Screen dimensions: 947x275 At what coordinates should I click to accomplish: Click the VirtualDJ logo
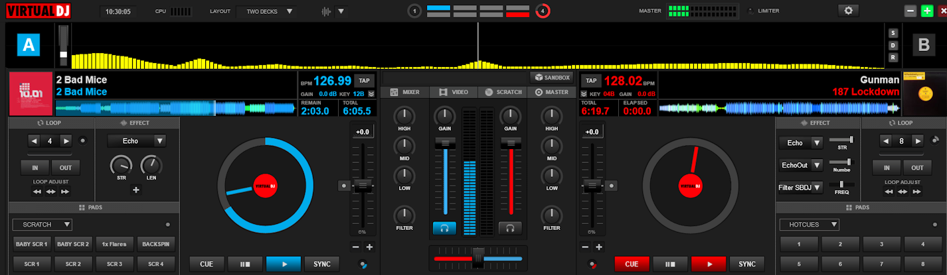click(x=39, y=11)
